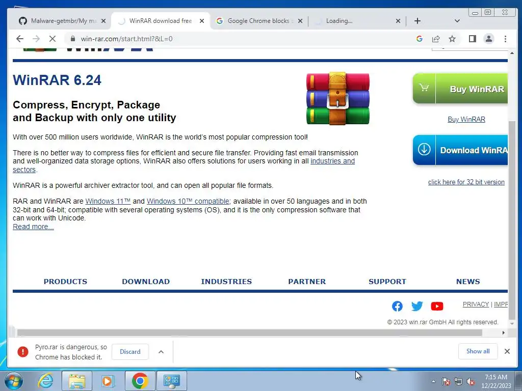The image size is (522, 391).
Task: Click the muted volume tray icon
Action: pos(471,381)
